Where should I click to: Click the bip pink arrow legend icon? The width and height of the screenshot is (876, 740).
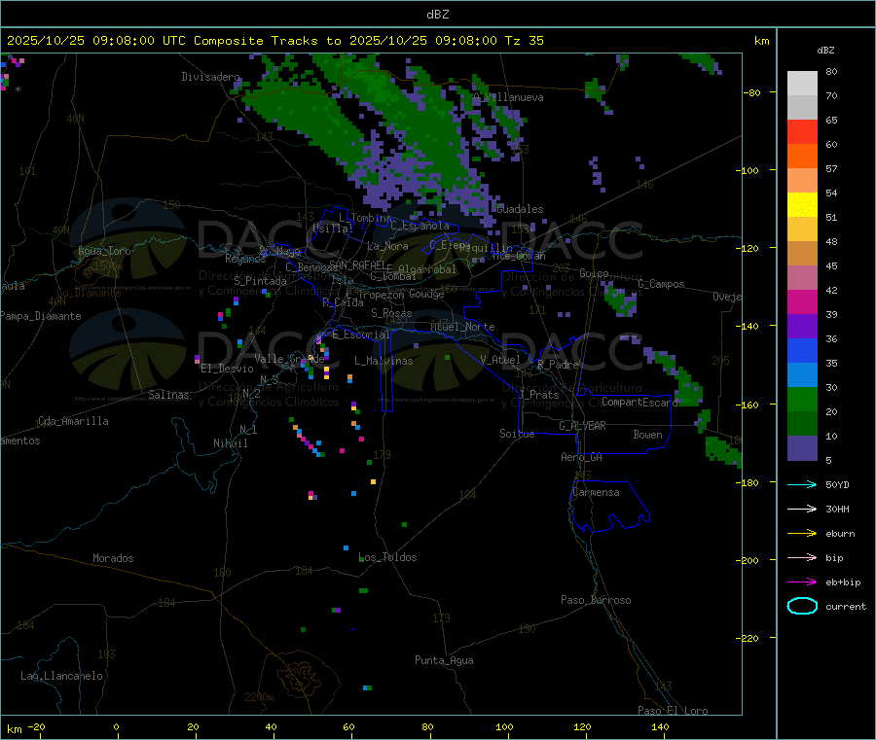[802, 557]
